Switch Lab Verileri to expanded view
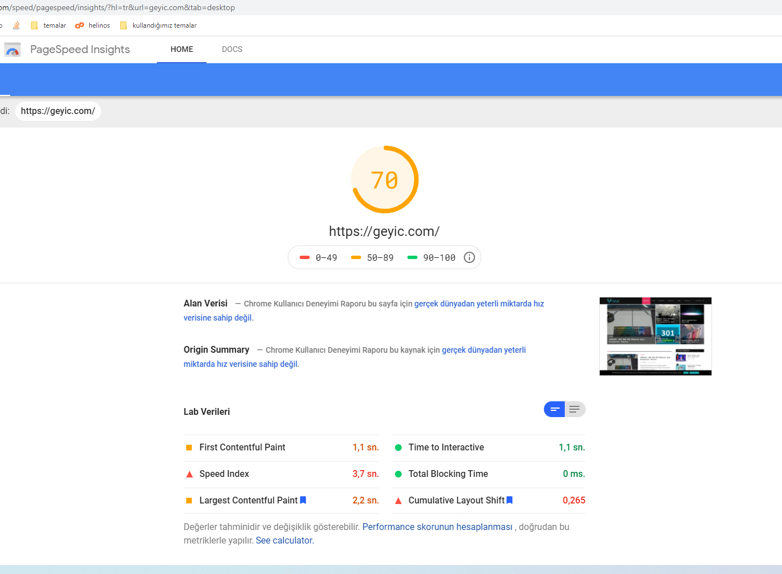The height and width of the screenshot is (574, 782). (x=575, y=409)
